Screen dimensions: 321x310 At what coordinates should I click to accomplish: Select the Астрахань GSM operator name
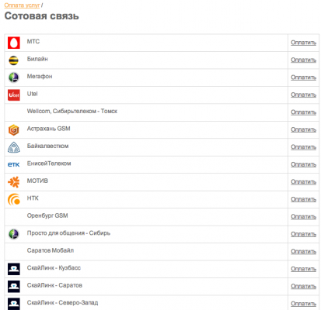pos(48,129)
